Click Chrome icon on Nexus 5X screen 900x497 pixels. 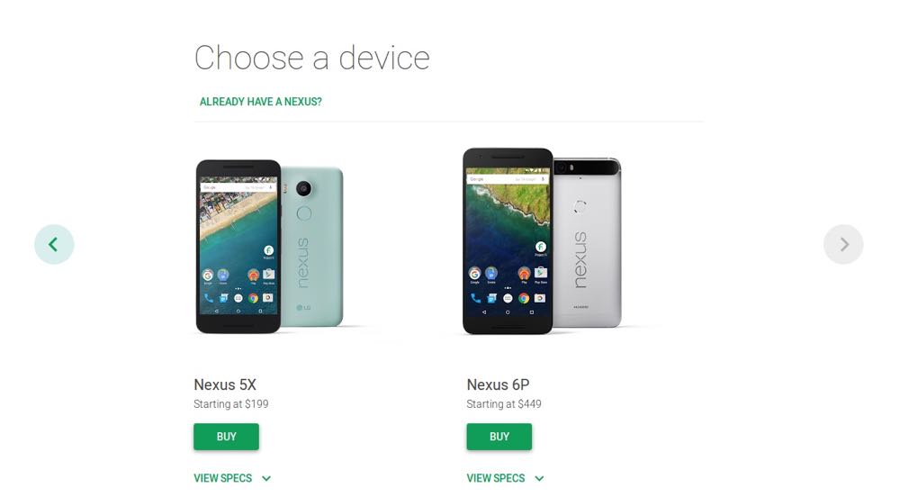coord(253,298)
